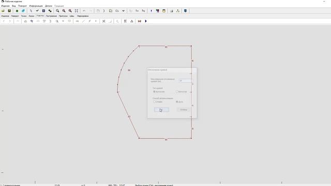Screen dimensions: 331x186
Task: Switch to the Точки tab
Action: (x=24, y=16)
